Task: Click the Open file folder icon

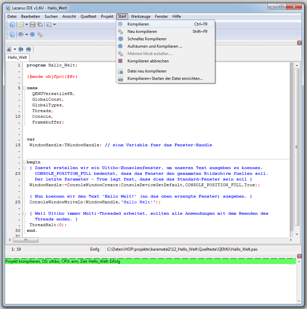Action: pos(21,24)
